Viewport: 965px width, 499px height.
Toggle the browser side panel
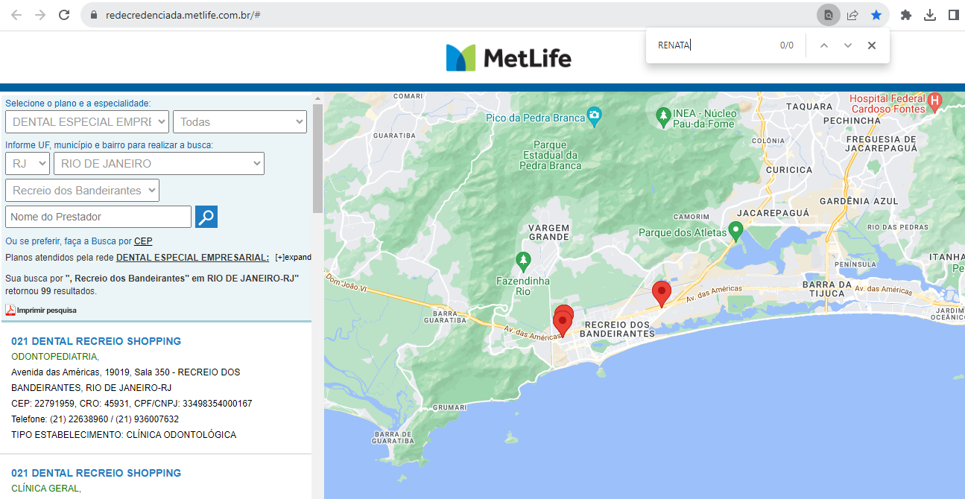pos(953,15)
